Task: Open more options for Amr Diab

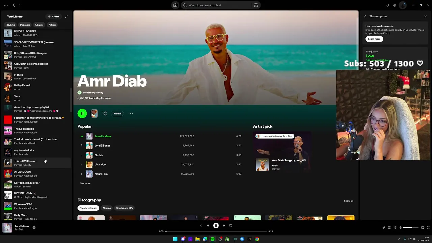Action: point(131,113)
